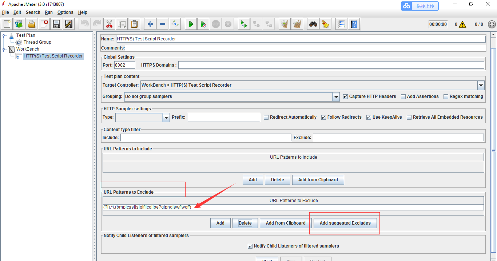Click the Prefix input field
The height and width of the screenshot is (261, 497).
(x=224, y=117)
